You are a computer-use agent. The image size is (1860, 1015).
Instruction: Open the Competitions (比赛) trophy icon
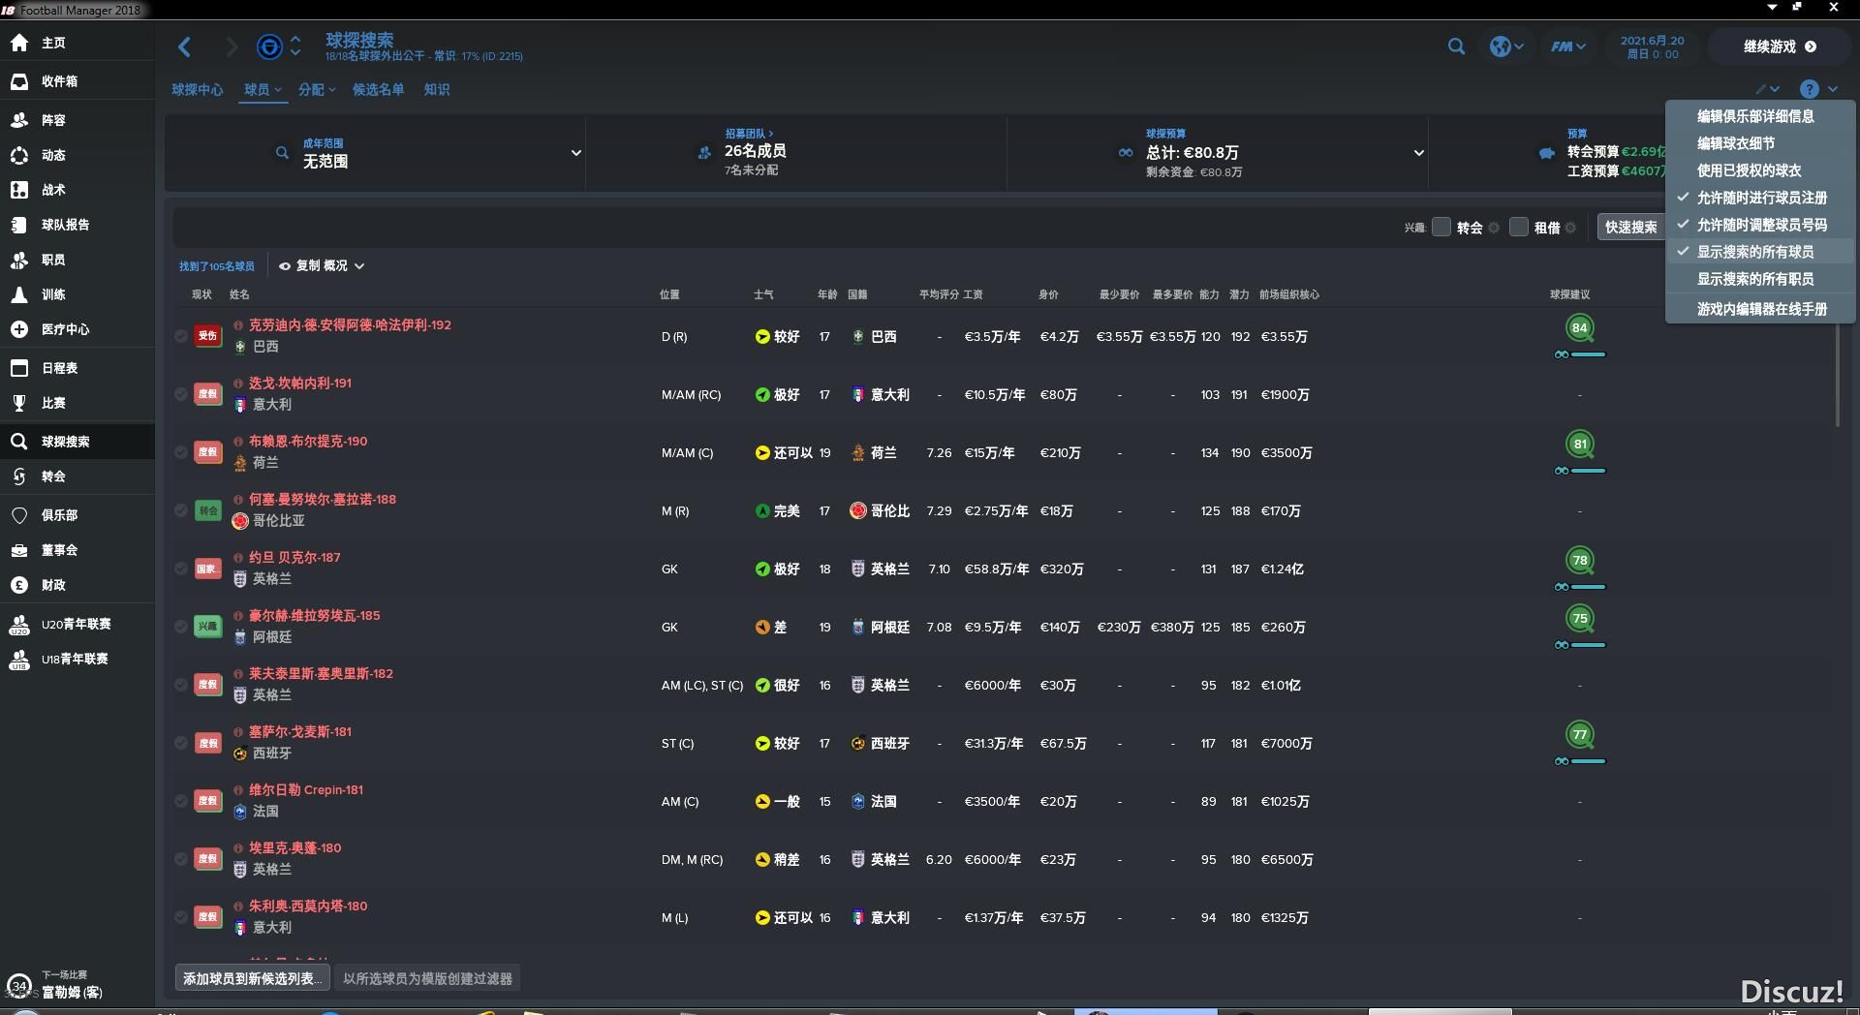pos(19,403)
